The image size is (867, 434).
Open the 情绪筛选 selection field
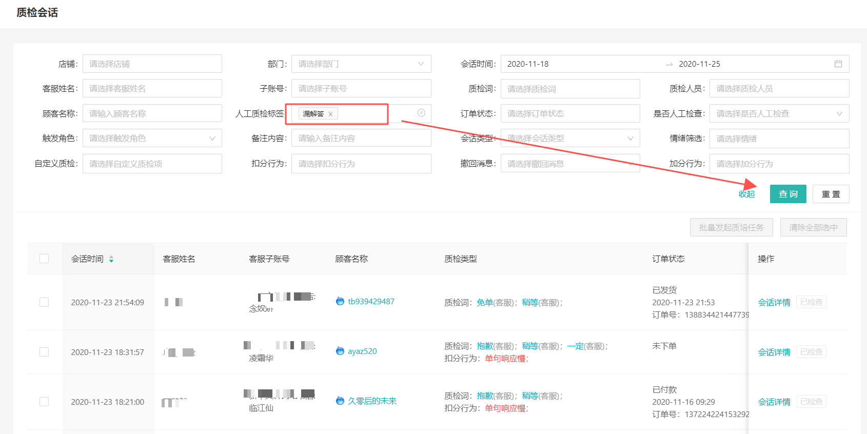779,139
